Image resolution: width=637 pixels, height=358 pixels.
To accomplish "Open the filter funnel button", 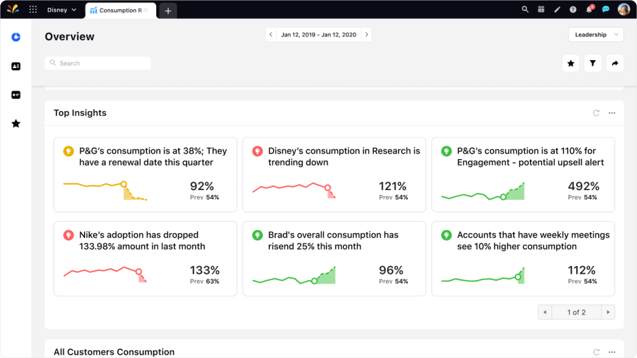I will click(x=593, y=63).
